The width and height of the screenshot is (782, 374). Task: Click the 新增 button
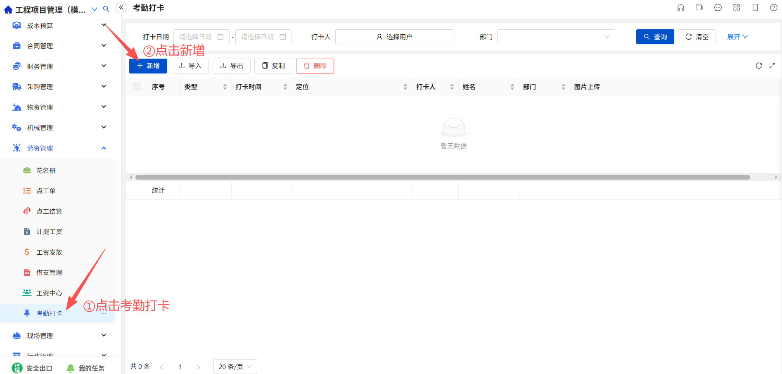(148, 66)
